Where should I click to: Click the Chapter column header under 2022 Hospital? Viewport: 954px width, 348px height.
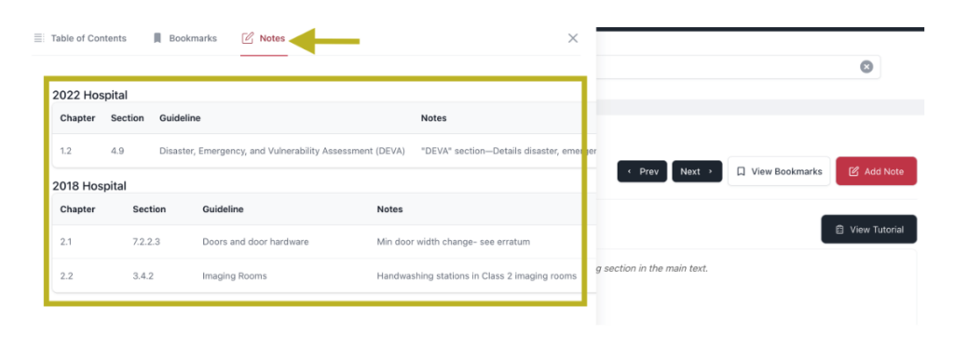point(77,118)
